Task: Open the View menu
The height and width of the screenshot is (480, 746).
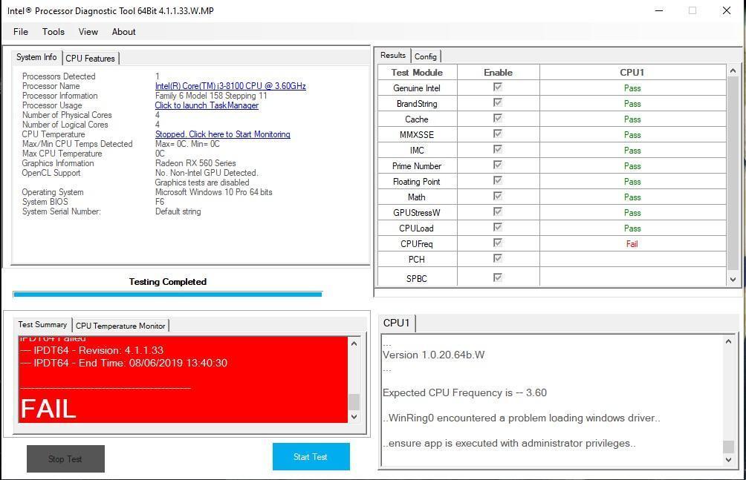Action: [88, 32]
